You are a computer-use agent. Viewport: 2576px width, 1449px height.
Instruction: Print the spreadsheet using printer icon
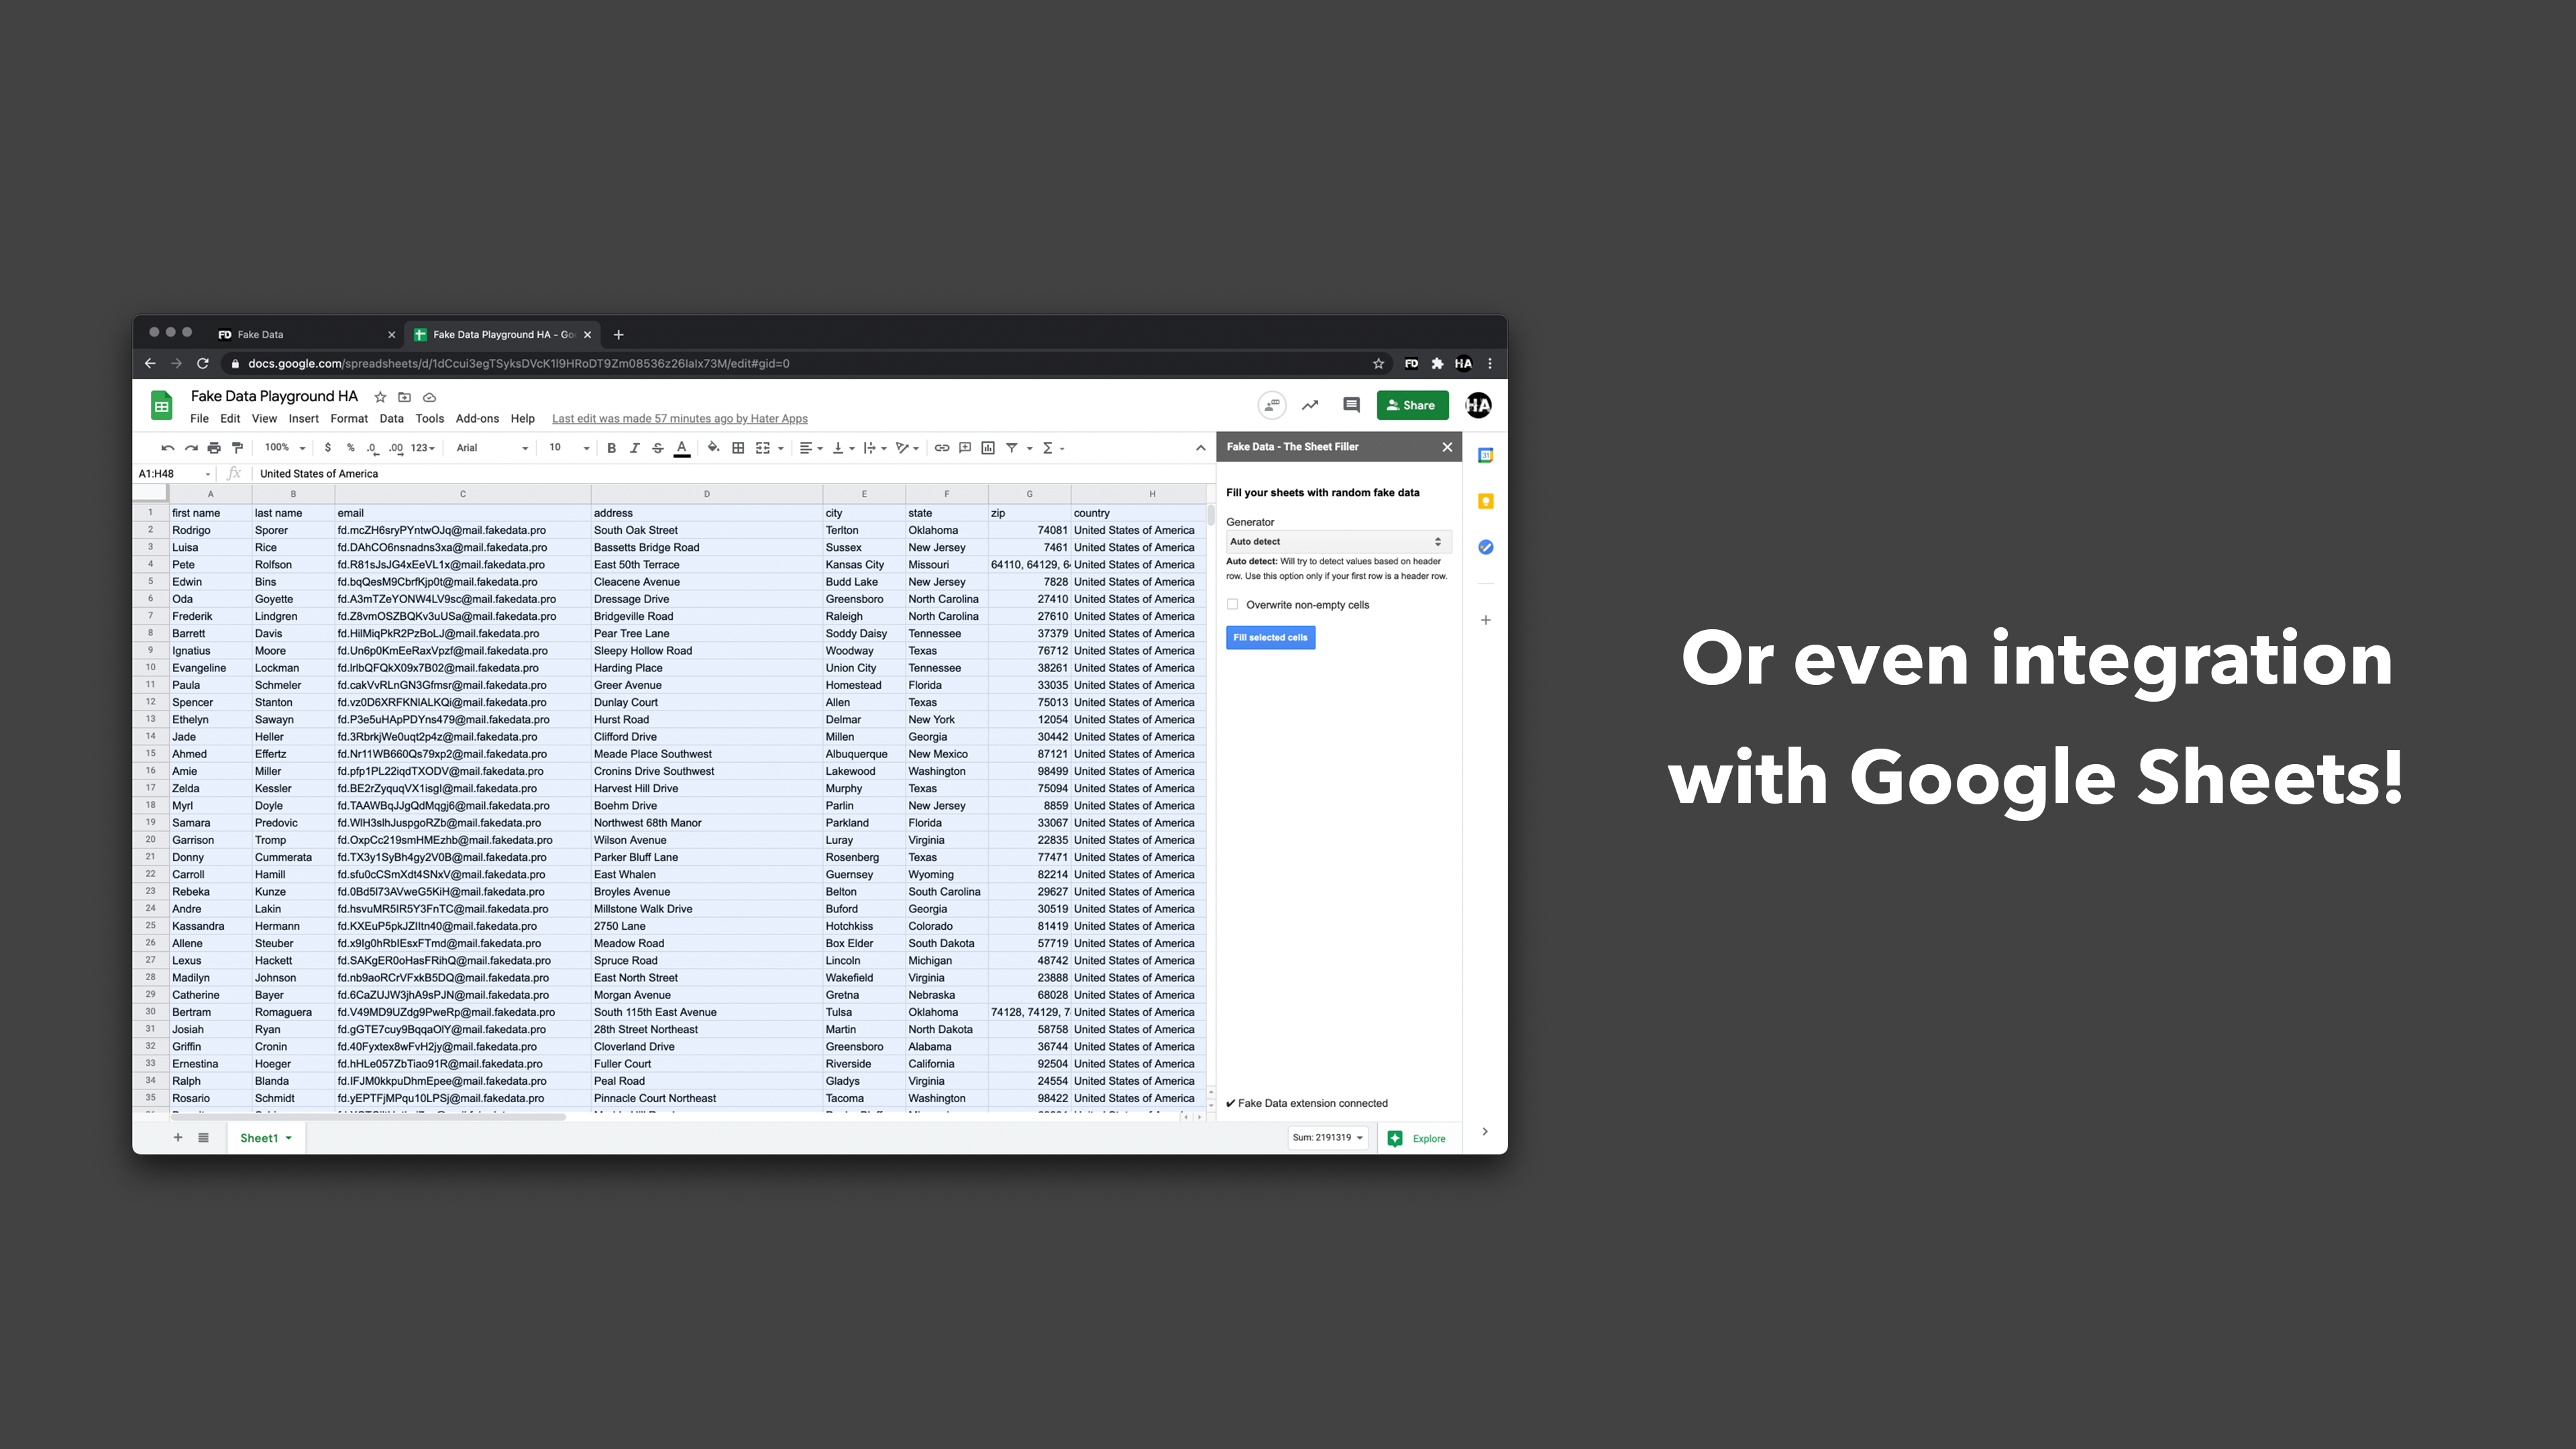pos(213,448)
